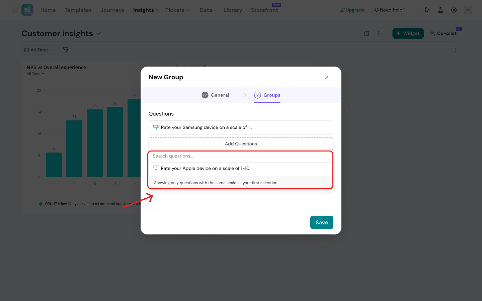Viewport: 482px width, 301px height.
Task: Click the chart bar labeled 9
Action: [x=54, y=165]
